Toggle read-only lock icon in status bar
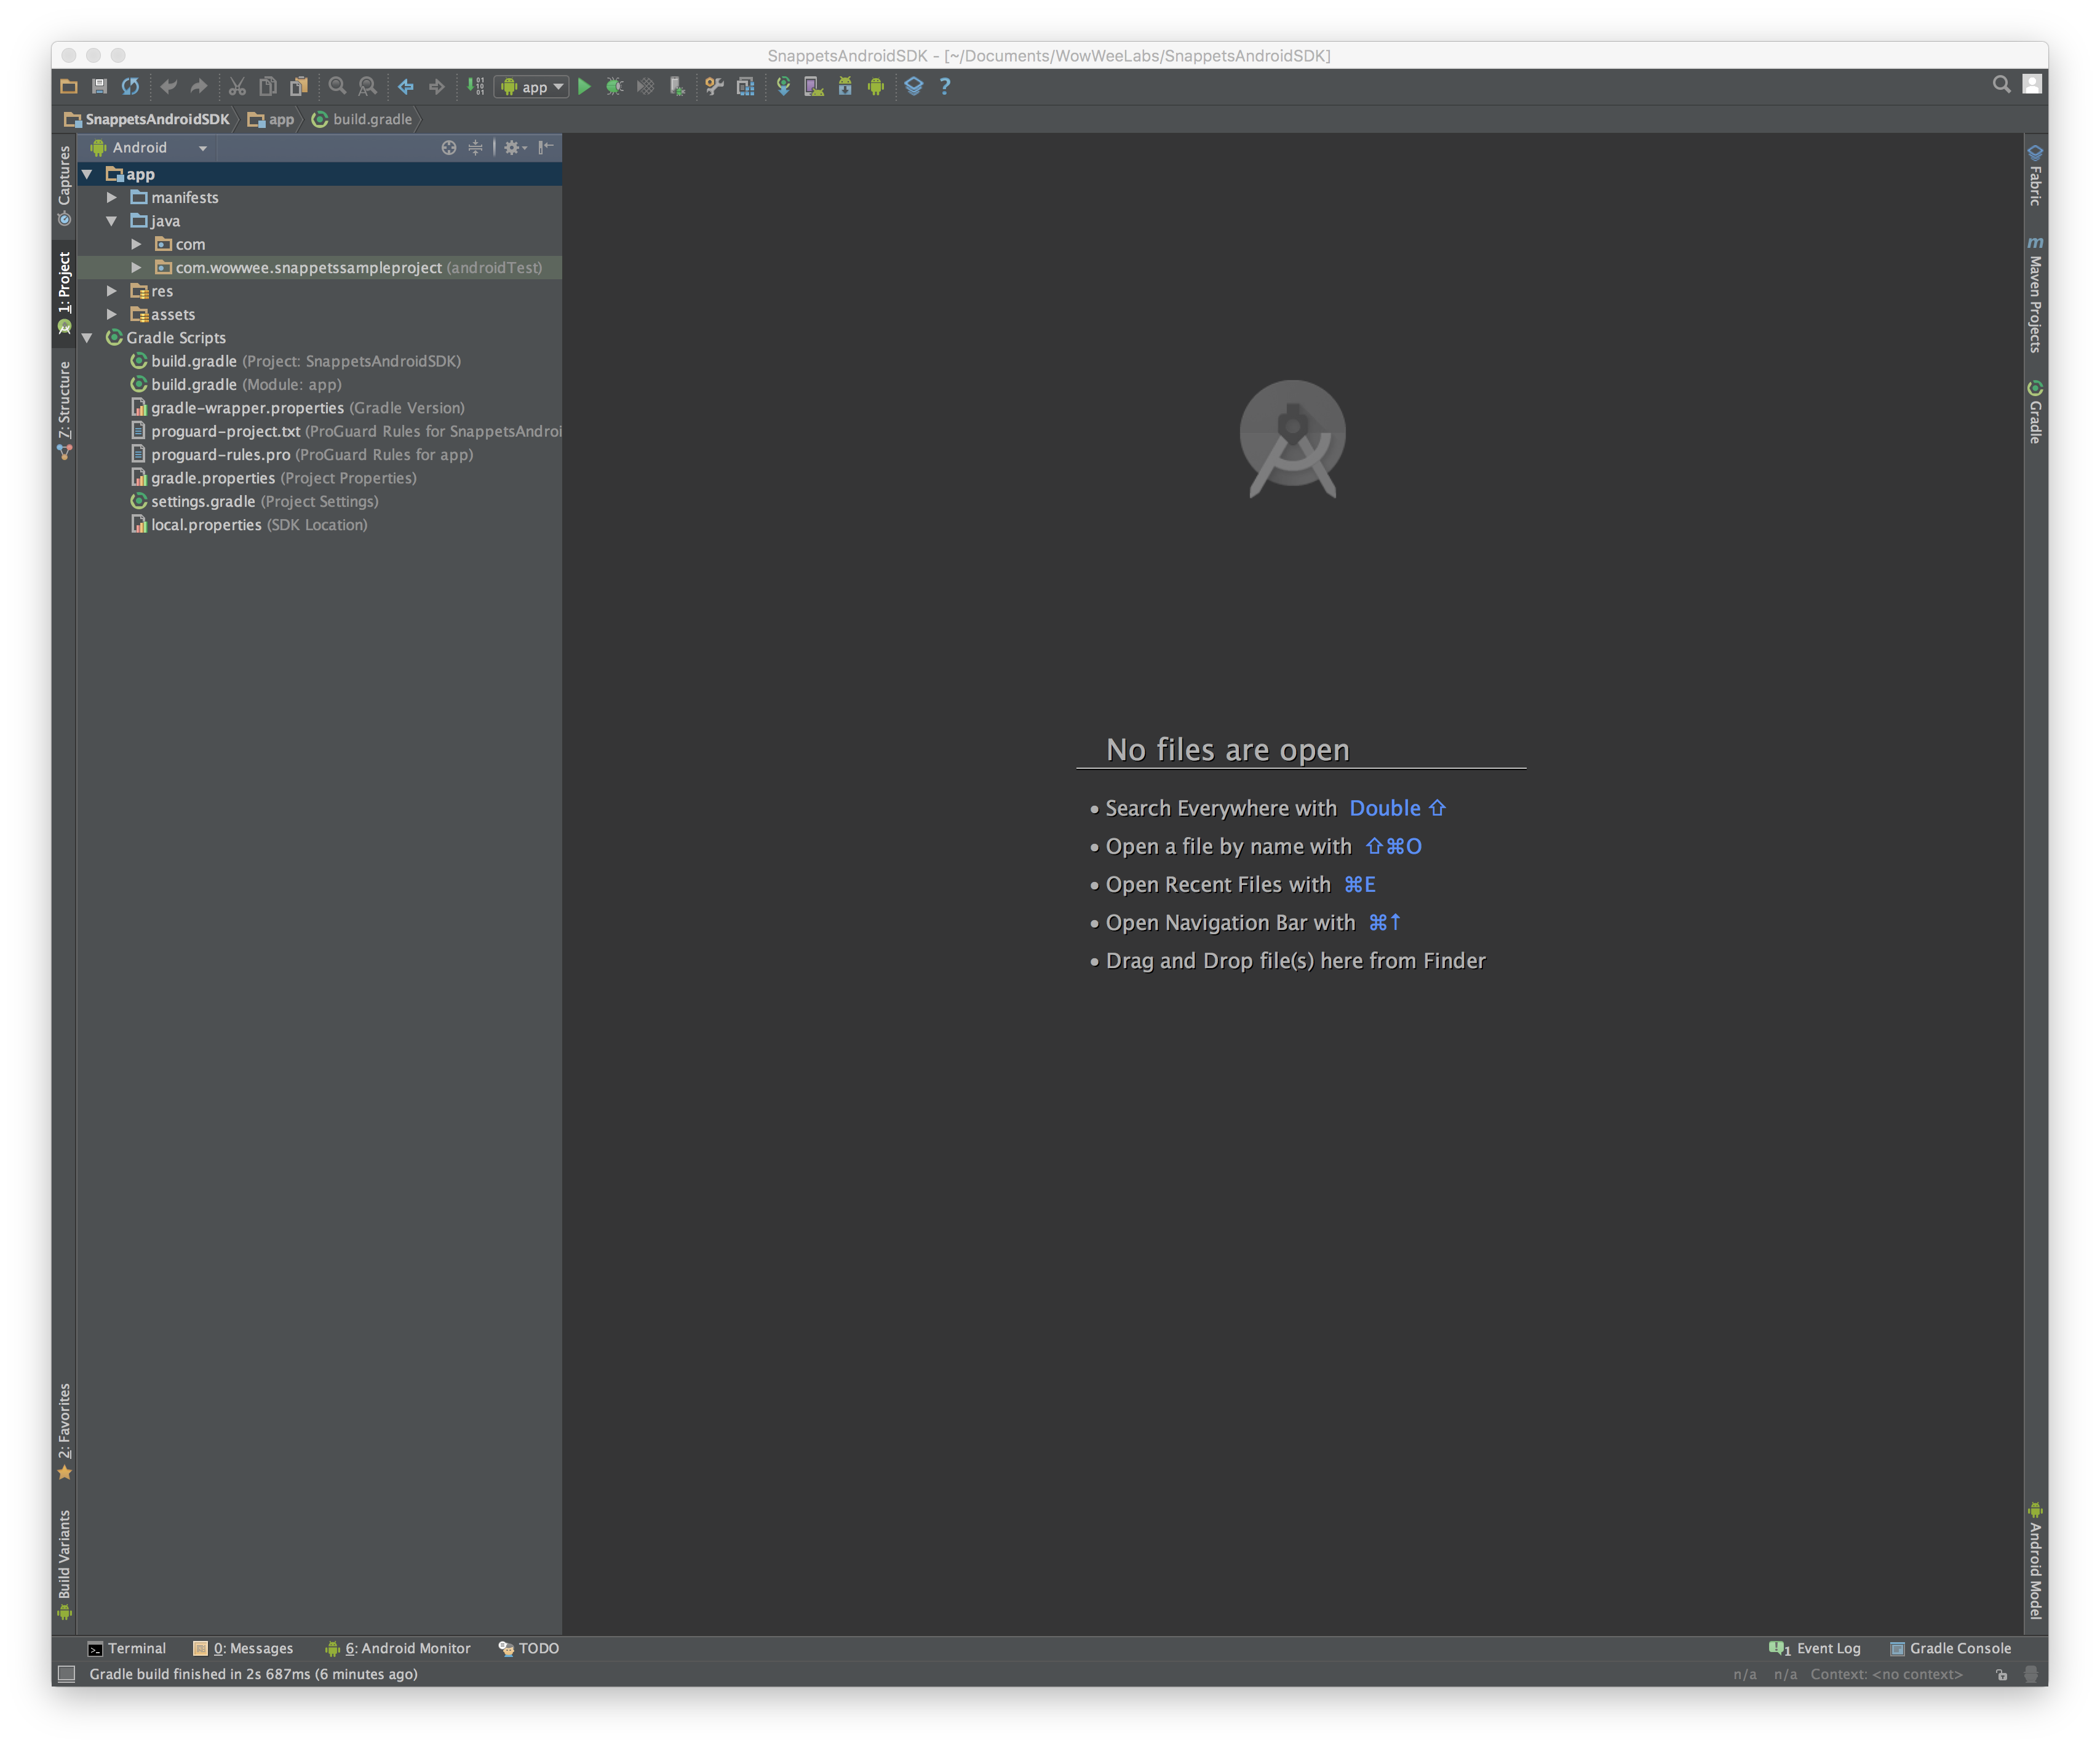Image resolution: width=2100 pixels, height=1748 pixels. click(x=2001, y=1675)
